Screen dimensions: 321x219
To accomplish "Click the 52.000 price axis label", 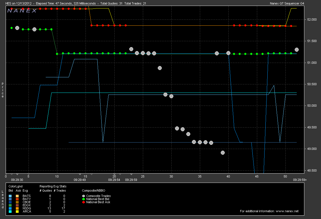I will coord(311,19).
